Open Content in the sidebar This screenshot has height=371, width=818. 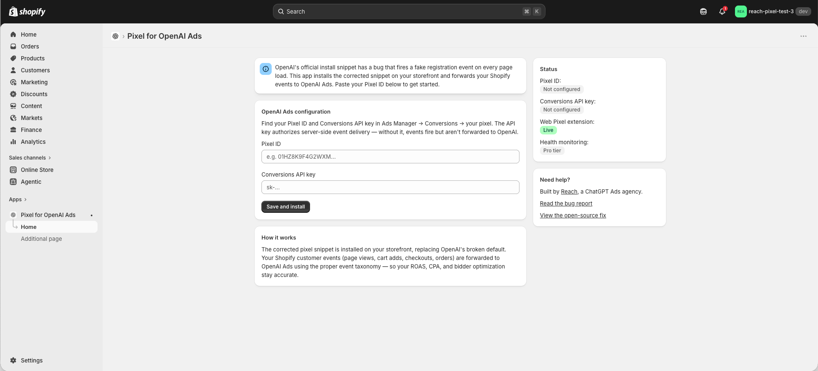[32, 106]
